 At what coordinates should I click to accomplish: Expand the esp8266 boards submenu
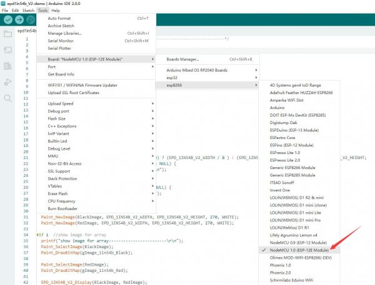[207, 85]
